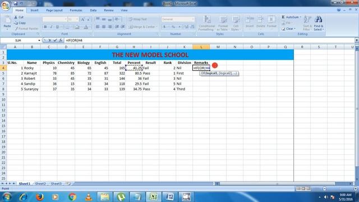Cancel the formula entry with X
359x202 pixels.
50,40
